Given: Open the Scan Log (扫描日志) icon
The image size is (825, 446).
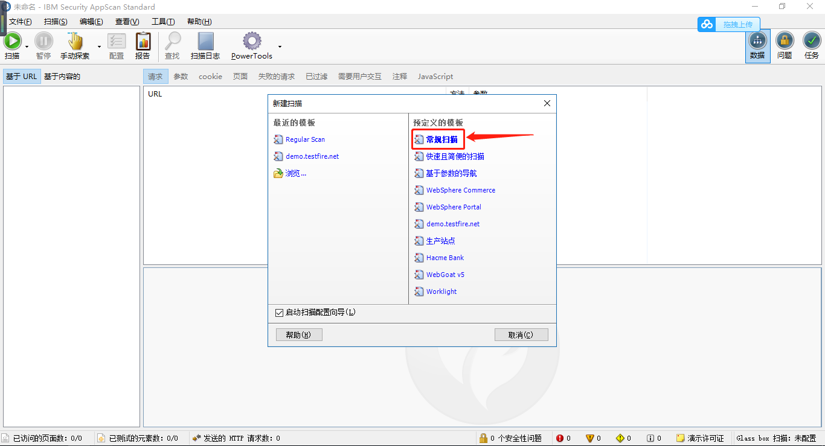Looking at the screenshot, I should (205, 41).
